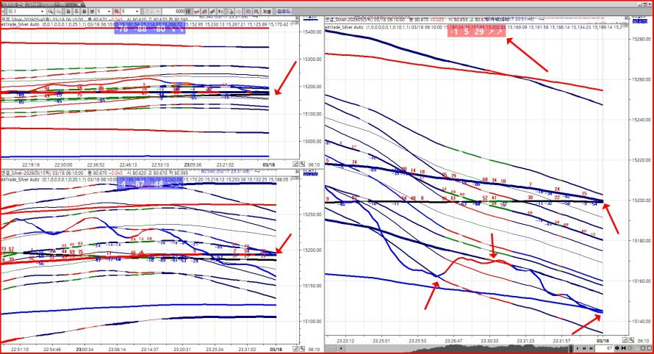
Task: Click zoom magnifier icon at top-left chart bottom
Action: click(301, 165)
